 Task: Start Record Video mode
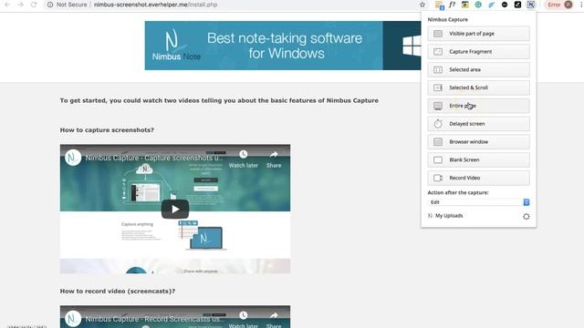pyautogui.click(x=478, y=178)
